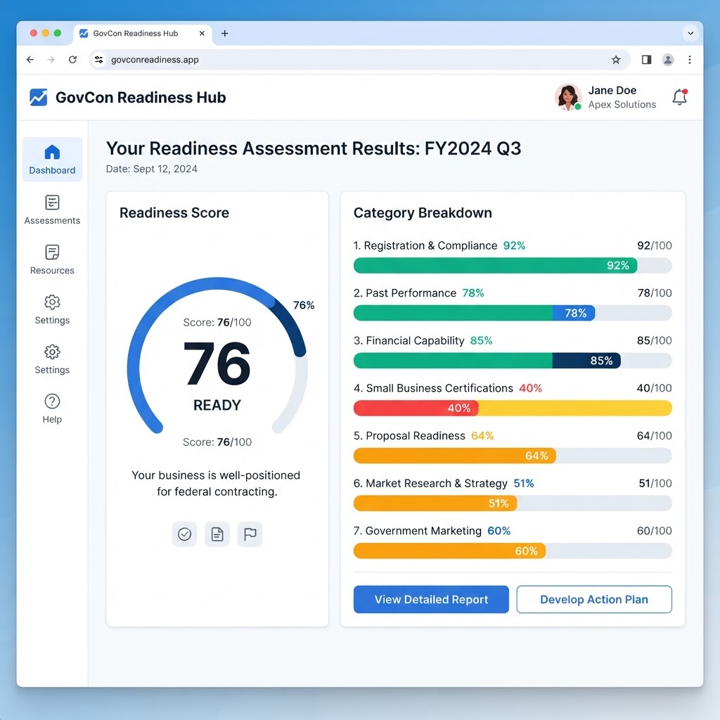Image resolution: width=720 pixels, height=720 pixels.
Task: Click '4. Small Business Certifications' label
Action: point(433,388)
